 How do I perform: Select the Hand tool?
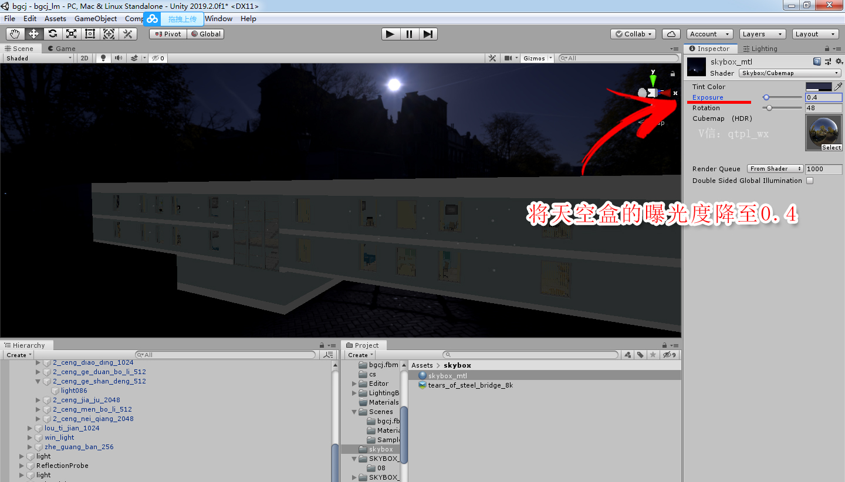pyautogui.click(x=15, y=34)
